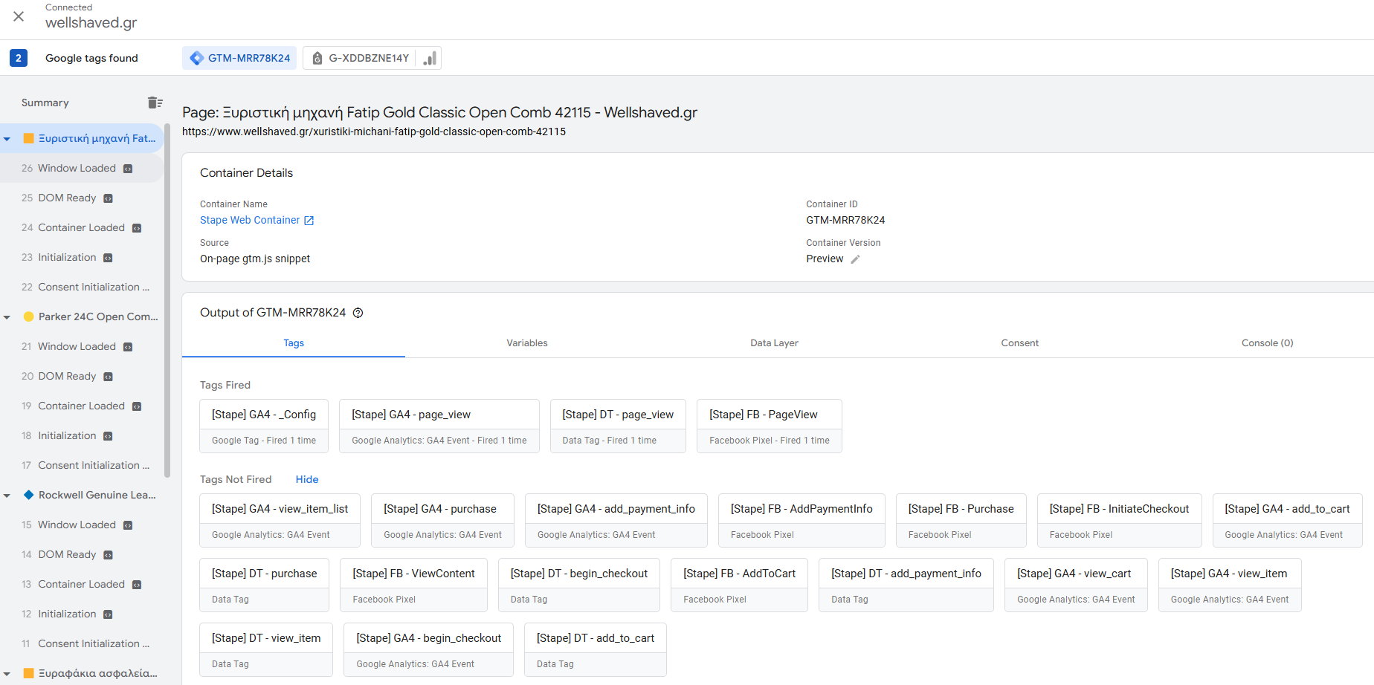This screenshot has height=685, width=1374.
Task: Click the code icon beside 26 Window Loaded
Action: 128,169
